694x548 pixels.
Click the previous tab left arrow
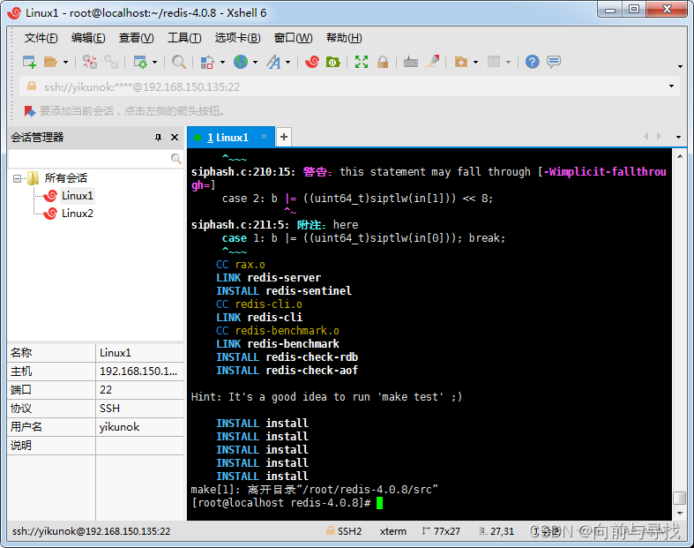coord(645,137)
